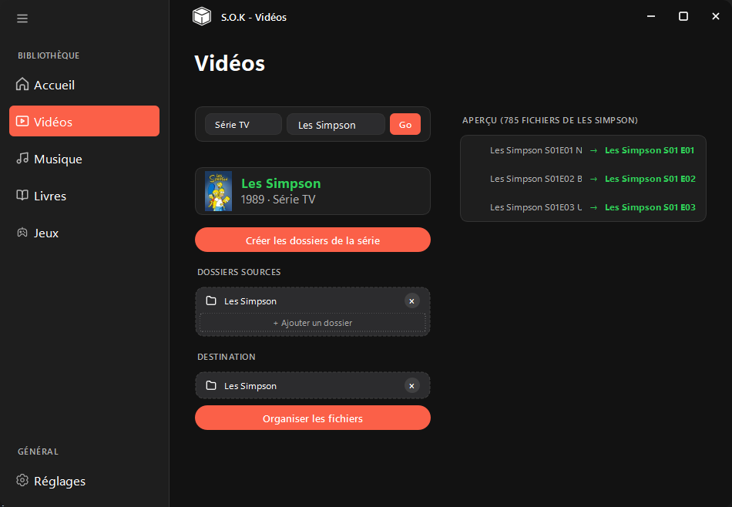Click the 1989 · Série TV subtitle

(x=277, y=200)
